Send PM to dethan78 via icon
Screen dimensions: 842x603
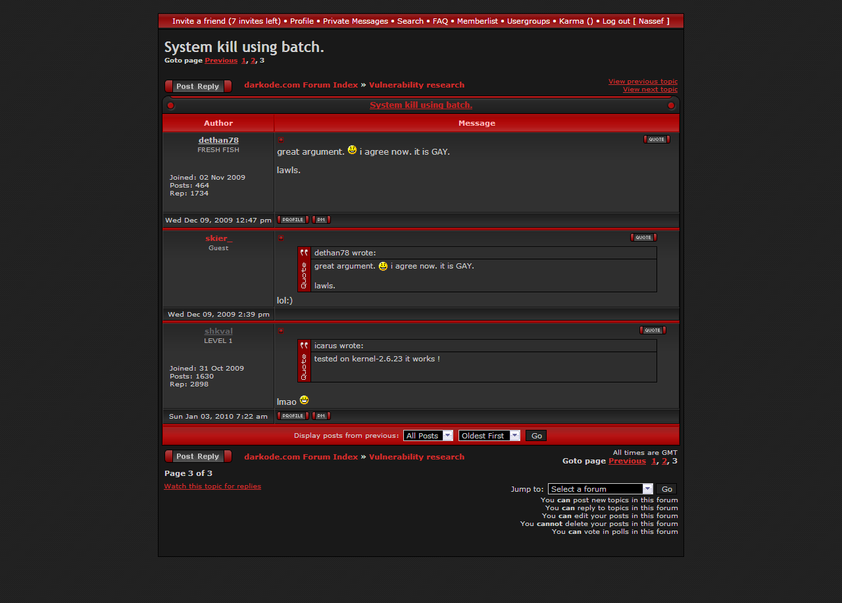click(321, 220)
